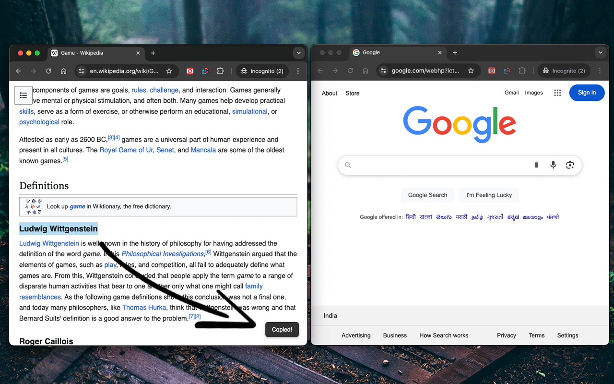This screenshot has height=384, width=614.
Task: Click the red camera extension in the Google window
Action: tap(492, 71)
